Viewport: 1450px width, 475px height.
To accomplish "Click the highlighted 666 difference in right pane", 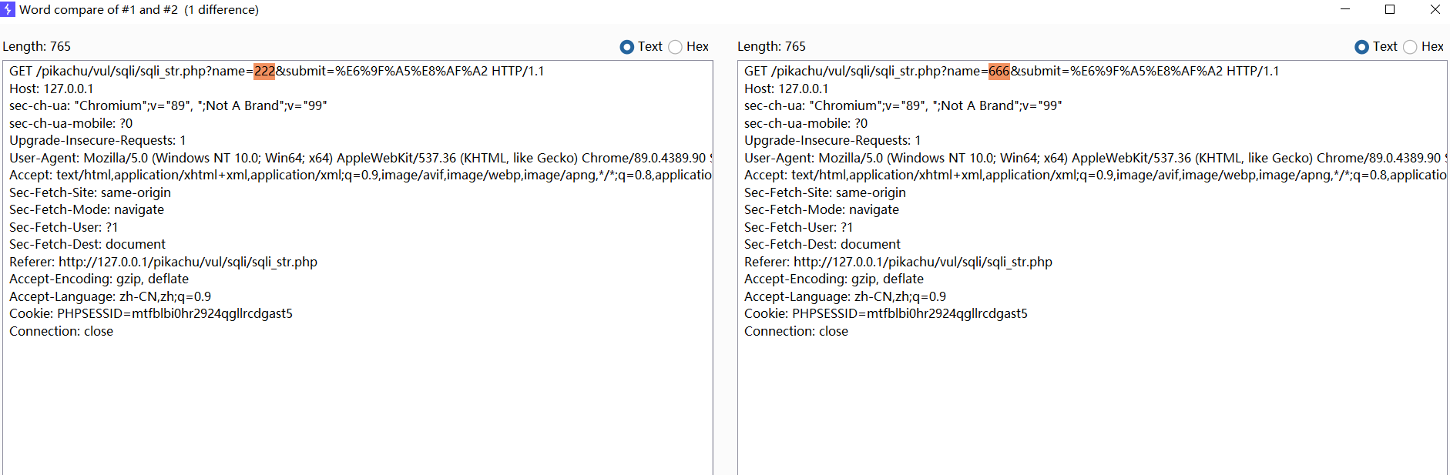I will [x=999, y=72].
